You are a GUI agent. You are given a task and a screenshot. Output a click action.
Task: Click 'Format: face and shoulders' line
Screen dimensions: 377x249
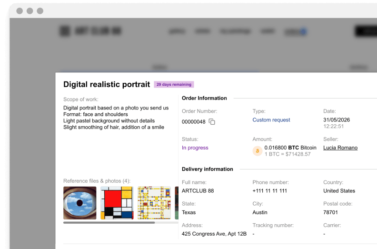pos(96,114)
